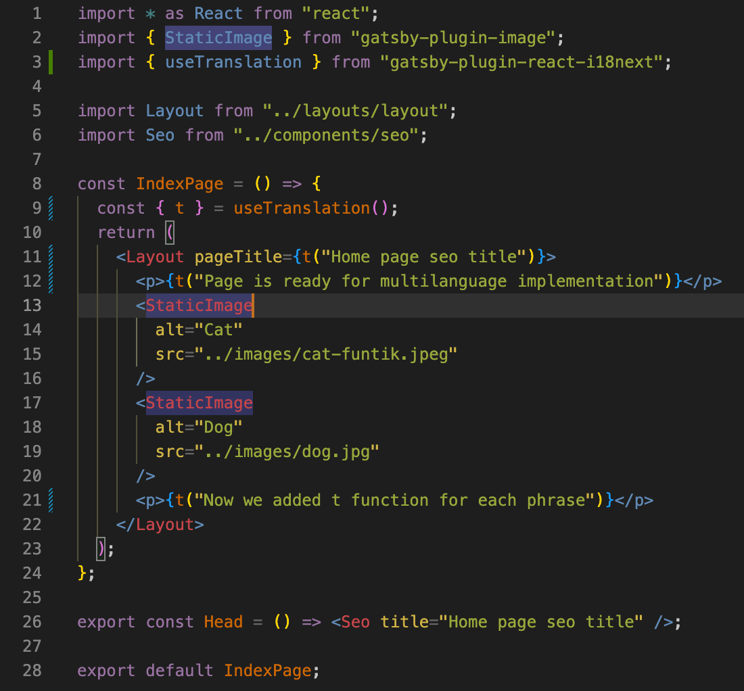Click React in the first import line
The width and height of the screenshot is (744, 691).
tap(218, 14)
